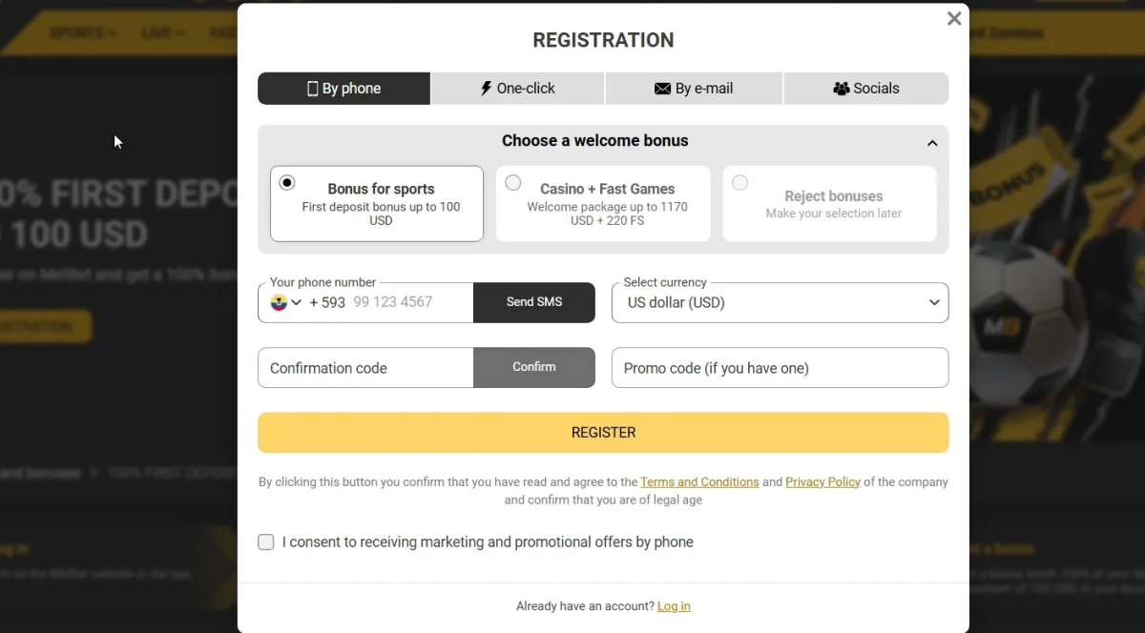Click the phone icon in By phone tab
Viewport: 1145px width, 633px height.
click(312, 89)
